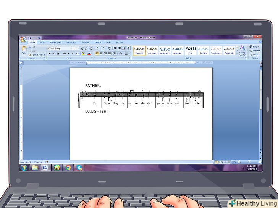Click the Cut command
278x208 pixels.
tap(32, 47)
